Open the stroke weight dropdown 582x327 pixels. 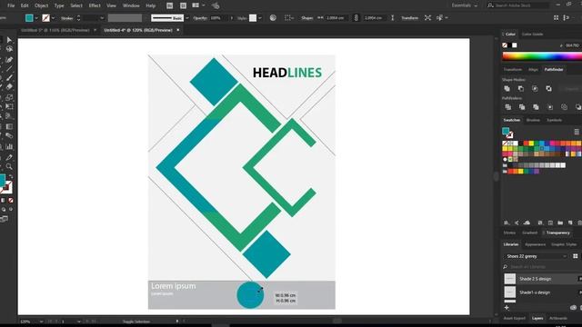tap(102, 18)
